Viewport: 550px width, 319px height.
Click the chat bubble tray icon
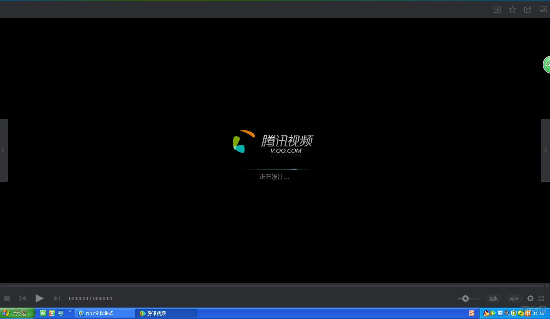click(x=500, y=313)
